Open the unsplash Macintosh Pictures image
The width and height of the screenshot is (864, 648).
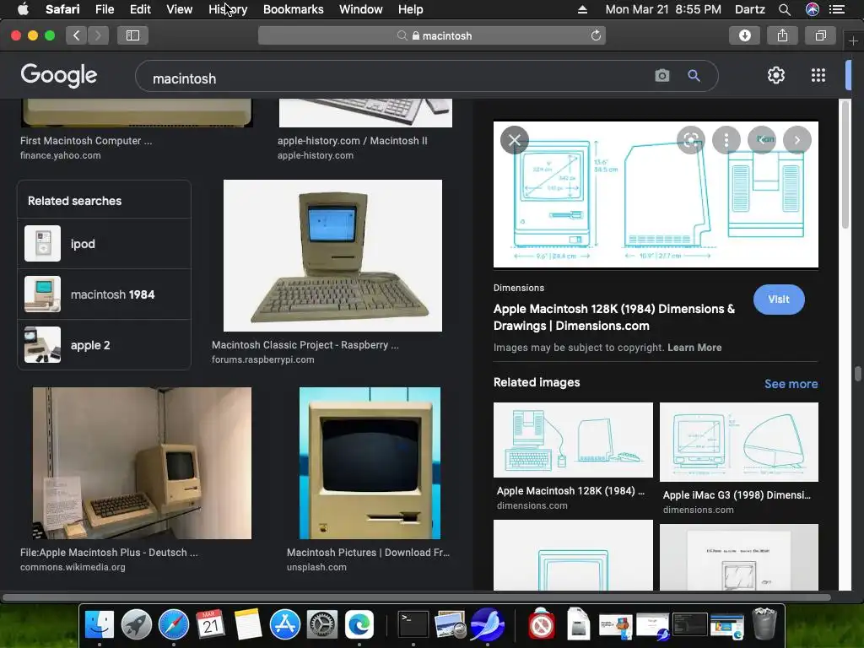click(370, 463)
